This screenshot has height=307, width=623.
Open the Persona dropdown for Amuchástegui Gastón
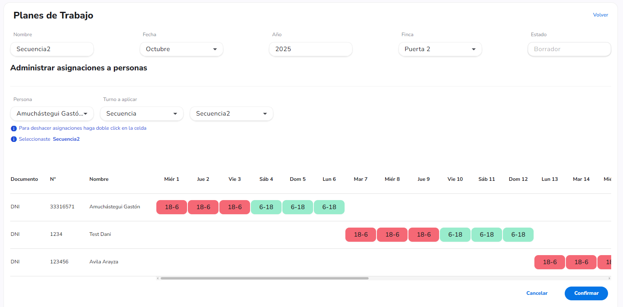tap(52, 114)
